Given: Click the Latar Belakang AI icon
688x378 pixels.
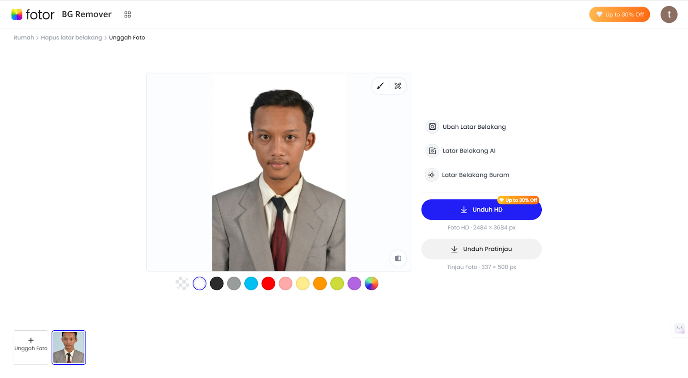Looking at the screenshot, I should coord(432,151).
